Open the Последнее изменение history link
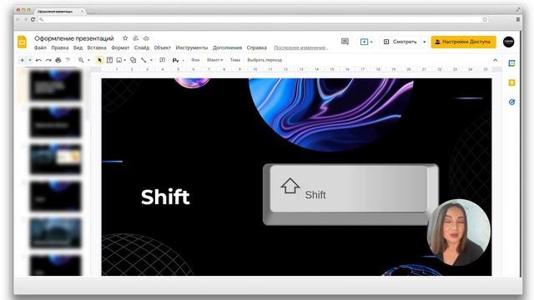 coord(301,48)
